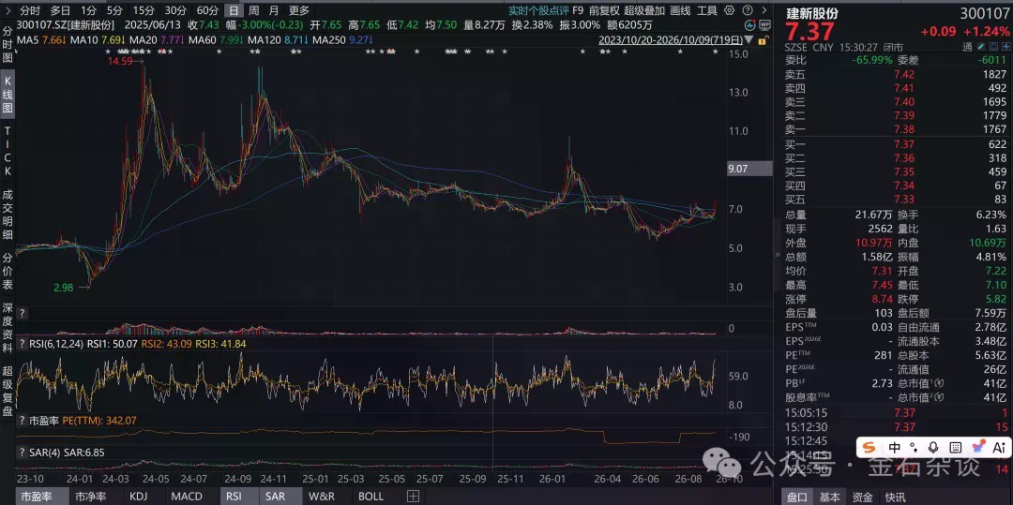Select the monthly 月 period
Viewport: 1013px width, 505px height.
click(x=274, y=10)
